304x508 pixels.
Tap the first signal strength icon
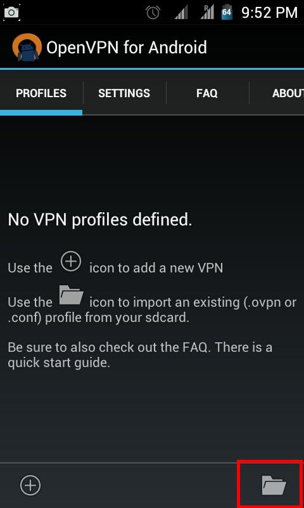pos(181,13)
